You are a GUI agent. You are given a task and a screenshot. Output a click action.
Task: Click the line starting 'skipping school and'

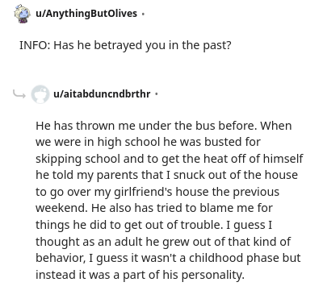tap(170, 159)
